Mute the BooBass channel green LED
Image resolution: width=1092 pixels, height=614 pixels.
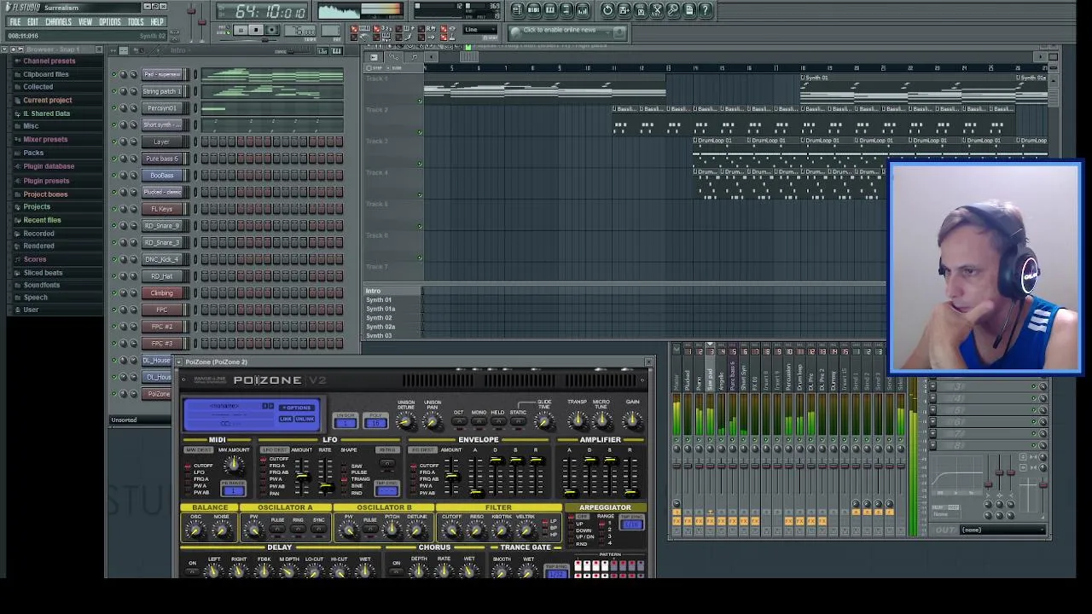114,175
